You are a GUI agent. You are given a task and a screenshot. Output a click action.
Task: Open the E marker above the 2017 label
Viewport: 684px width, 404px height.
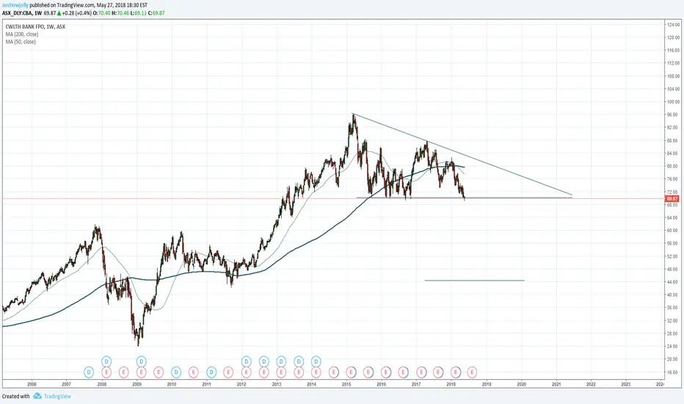(x=421, y=372)
